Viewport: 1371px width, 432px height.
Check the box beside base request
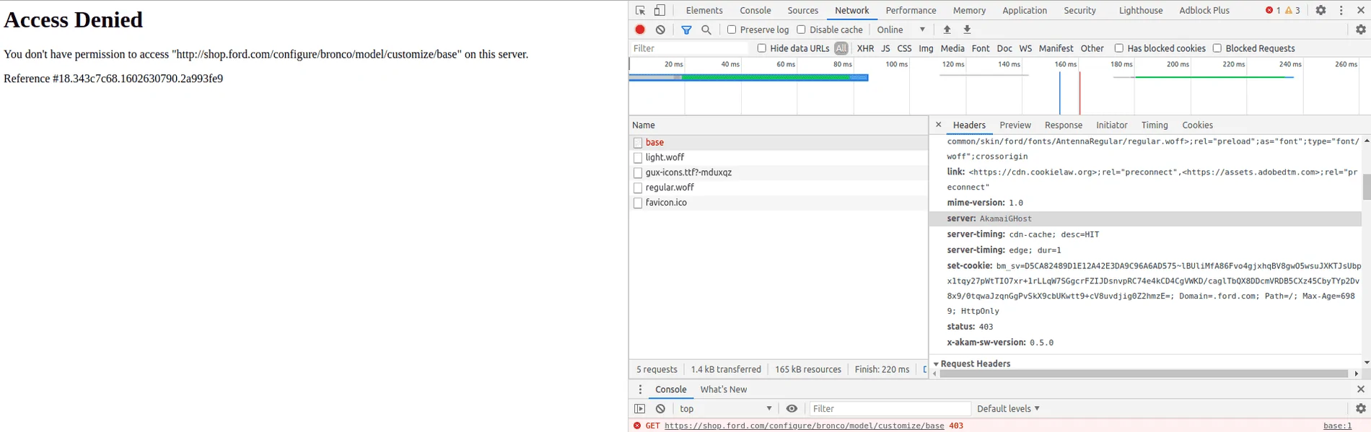[638, 143]
